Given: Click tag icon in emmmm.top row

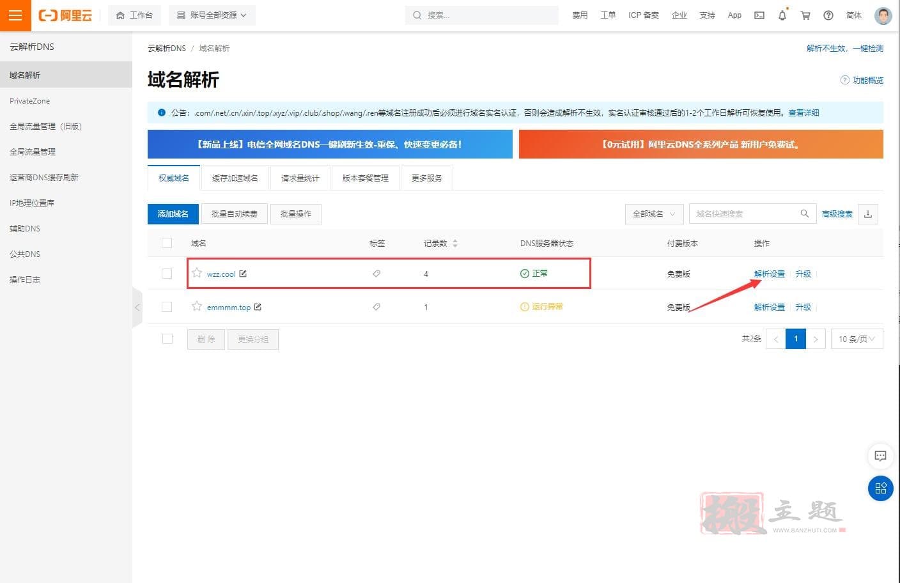Looking at the screenshot, I should click(x=376, y=307).
